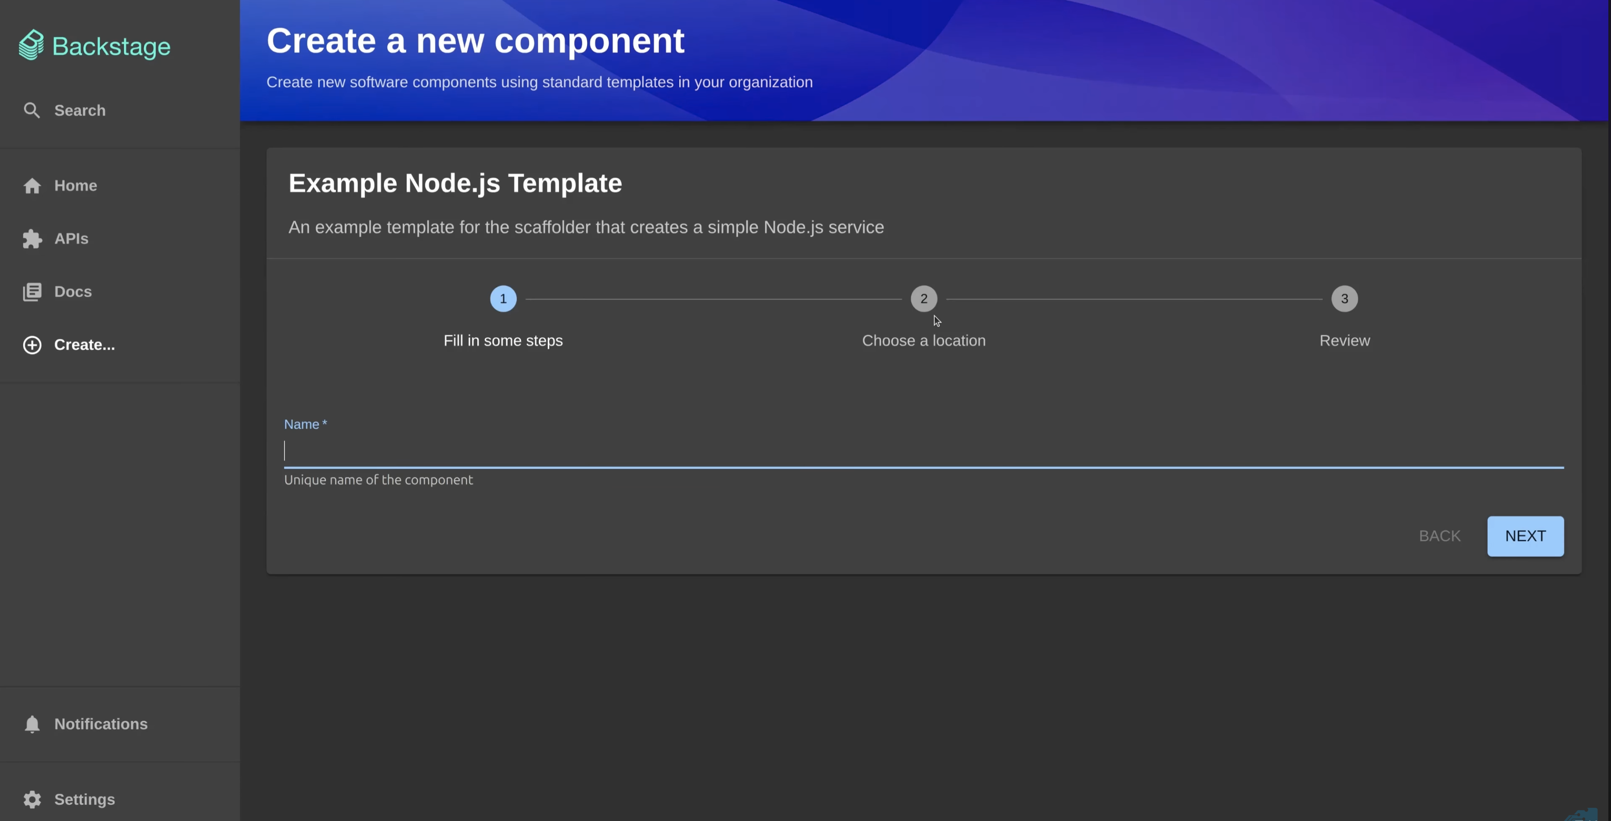Select step 2 circle in stepper

tap(923, 299)
